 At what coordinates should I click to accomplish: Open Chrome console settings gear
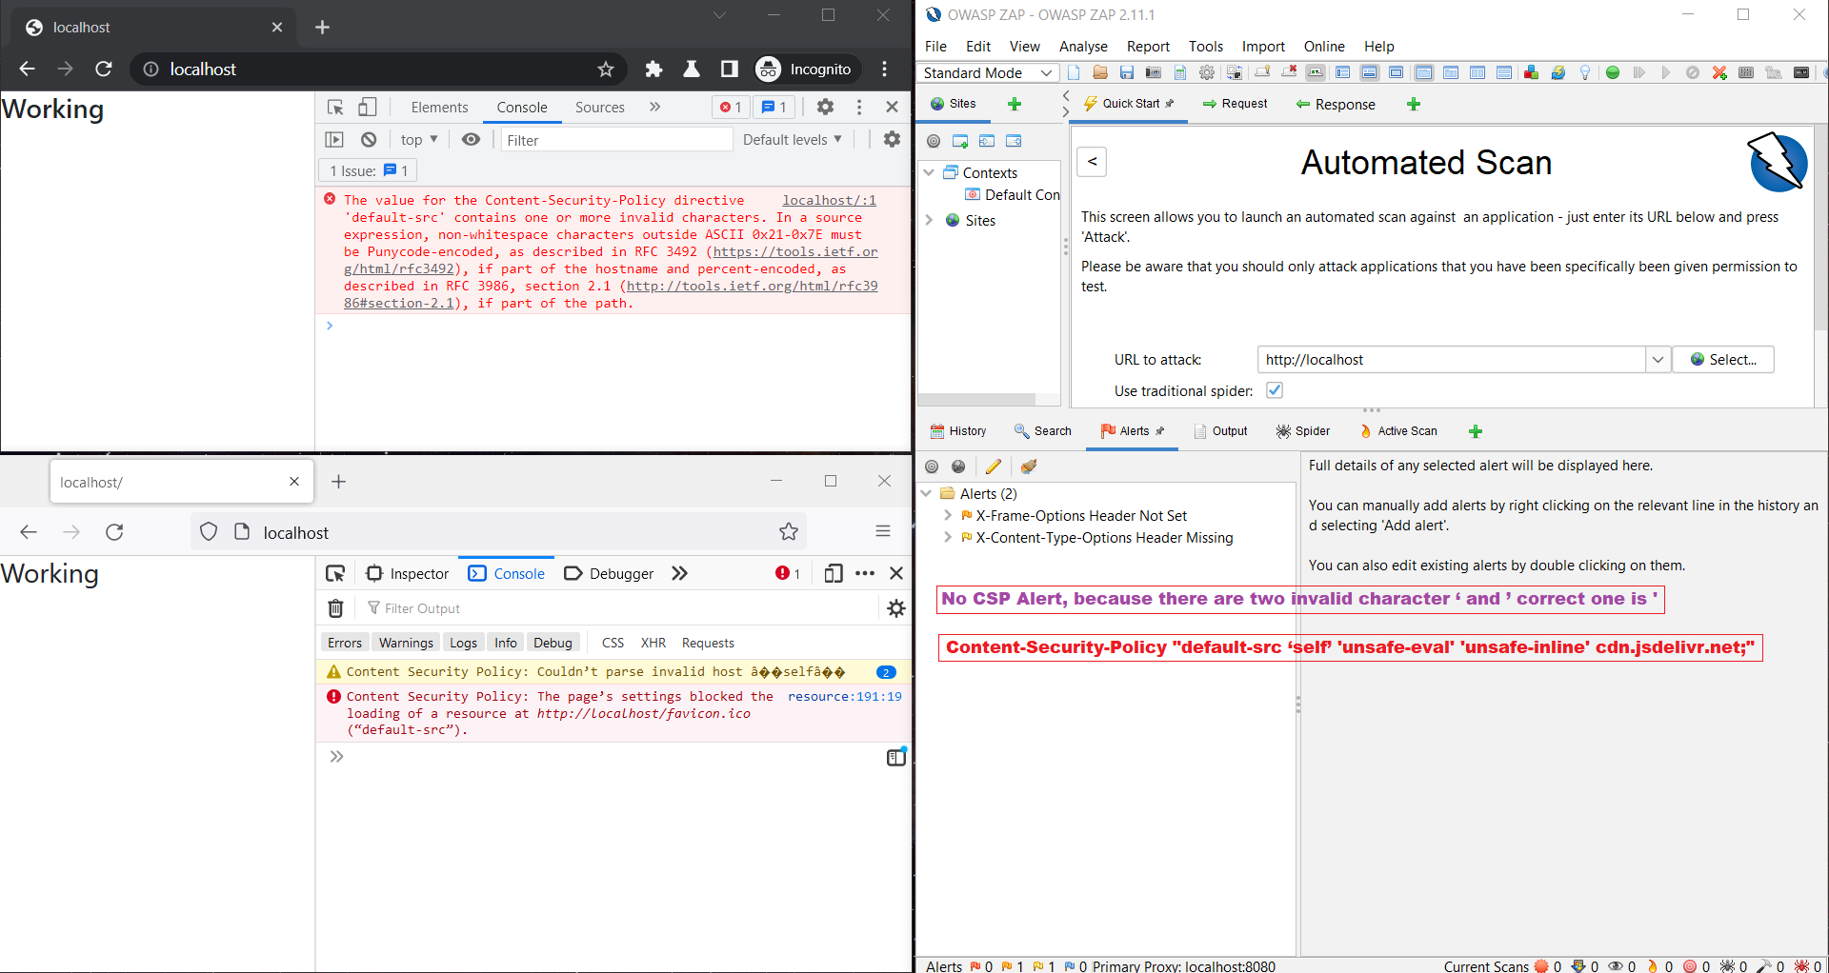tap(892, 139)
